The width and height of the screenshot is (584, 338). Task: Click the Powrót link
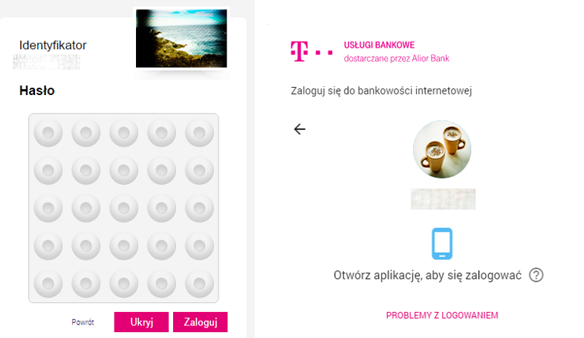[82, 322]
